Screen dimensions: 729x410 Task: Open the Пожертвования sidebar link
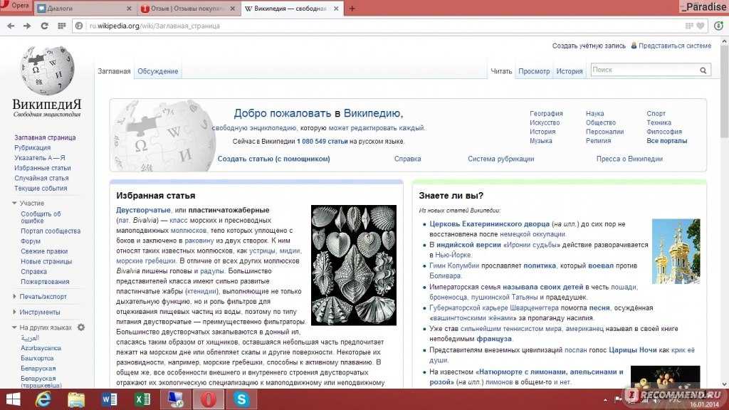tap(45, 282)
